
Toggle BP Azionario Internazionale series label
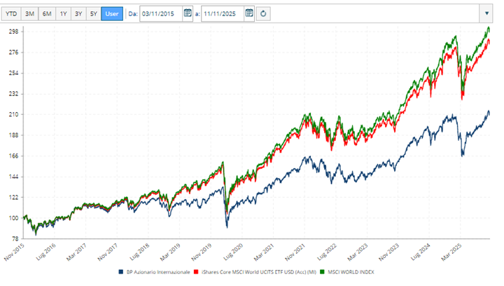[x=159, y=272]
